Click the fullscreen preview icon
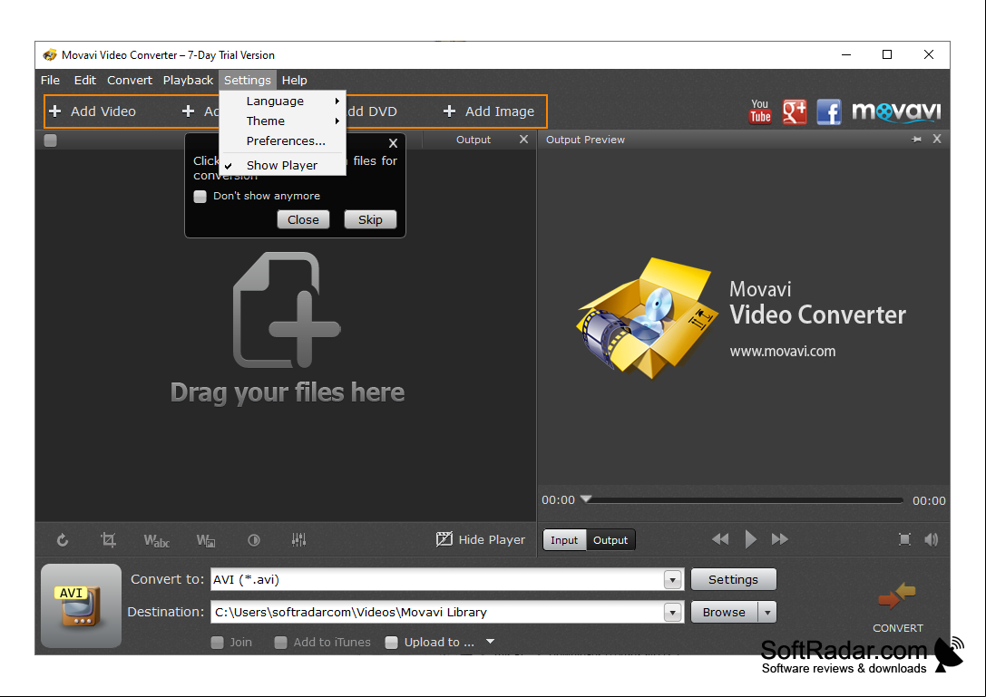The image size is (986, 697). click(904, 539)
